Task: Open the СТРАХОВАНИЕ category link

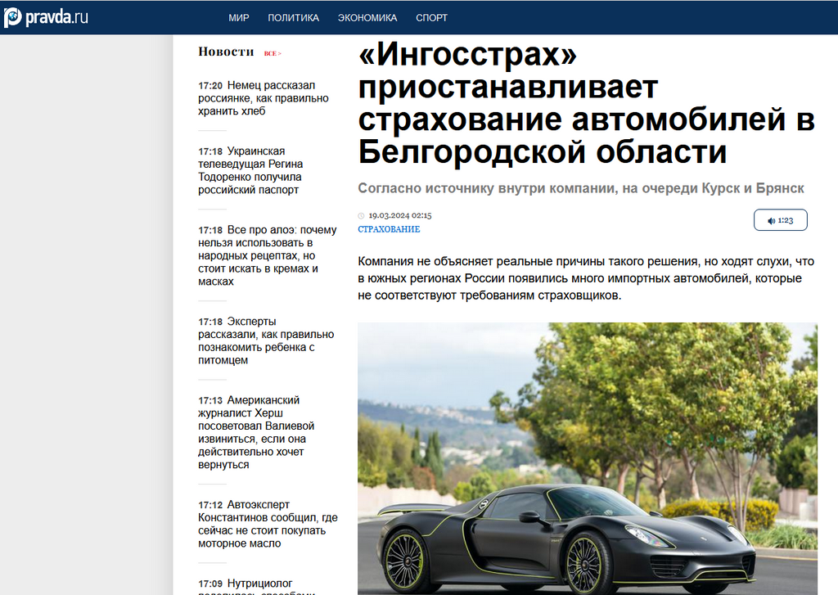Action: 389,229
